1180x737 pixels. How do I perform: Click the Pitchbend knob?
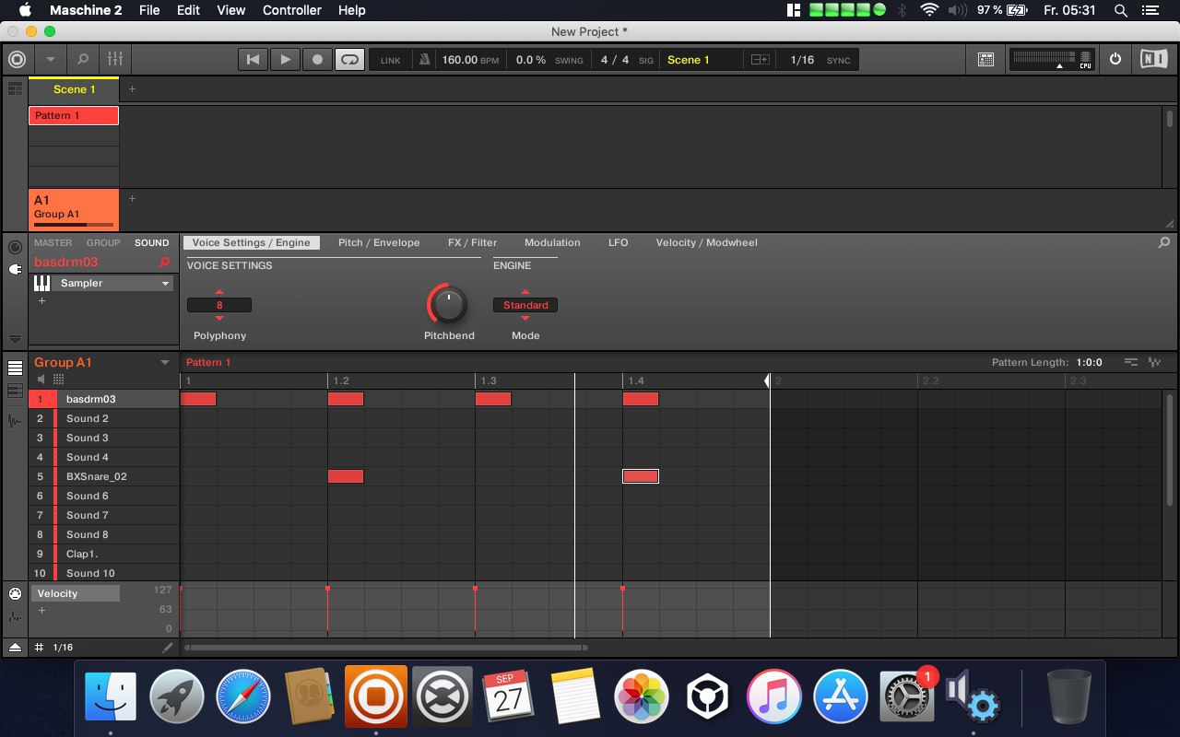(448, 304)
